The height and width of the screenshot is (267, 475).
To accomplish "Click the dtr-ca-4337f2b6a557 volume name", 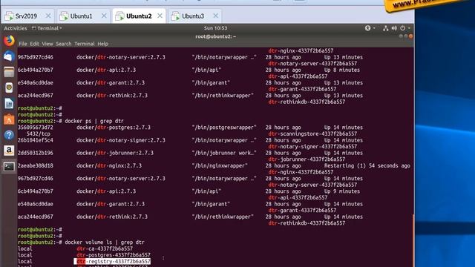I will [105, 248].
